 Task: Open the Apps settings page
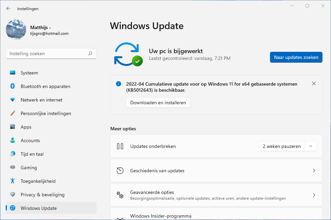tap(26, 127)
